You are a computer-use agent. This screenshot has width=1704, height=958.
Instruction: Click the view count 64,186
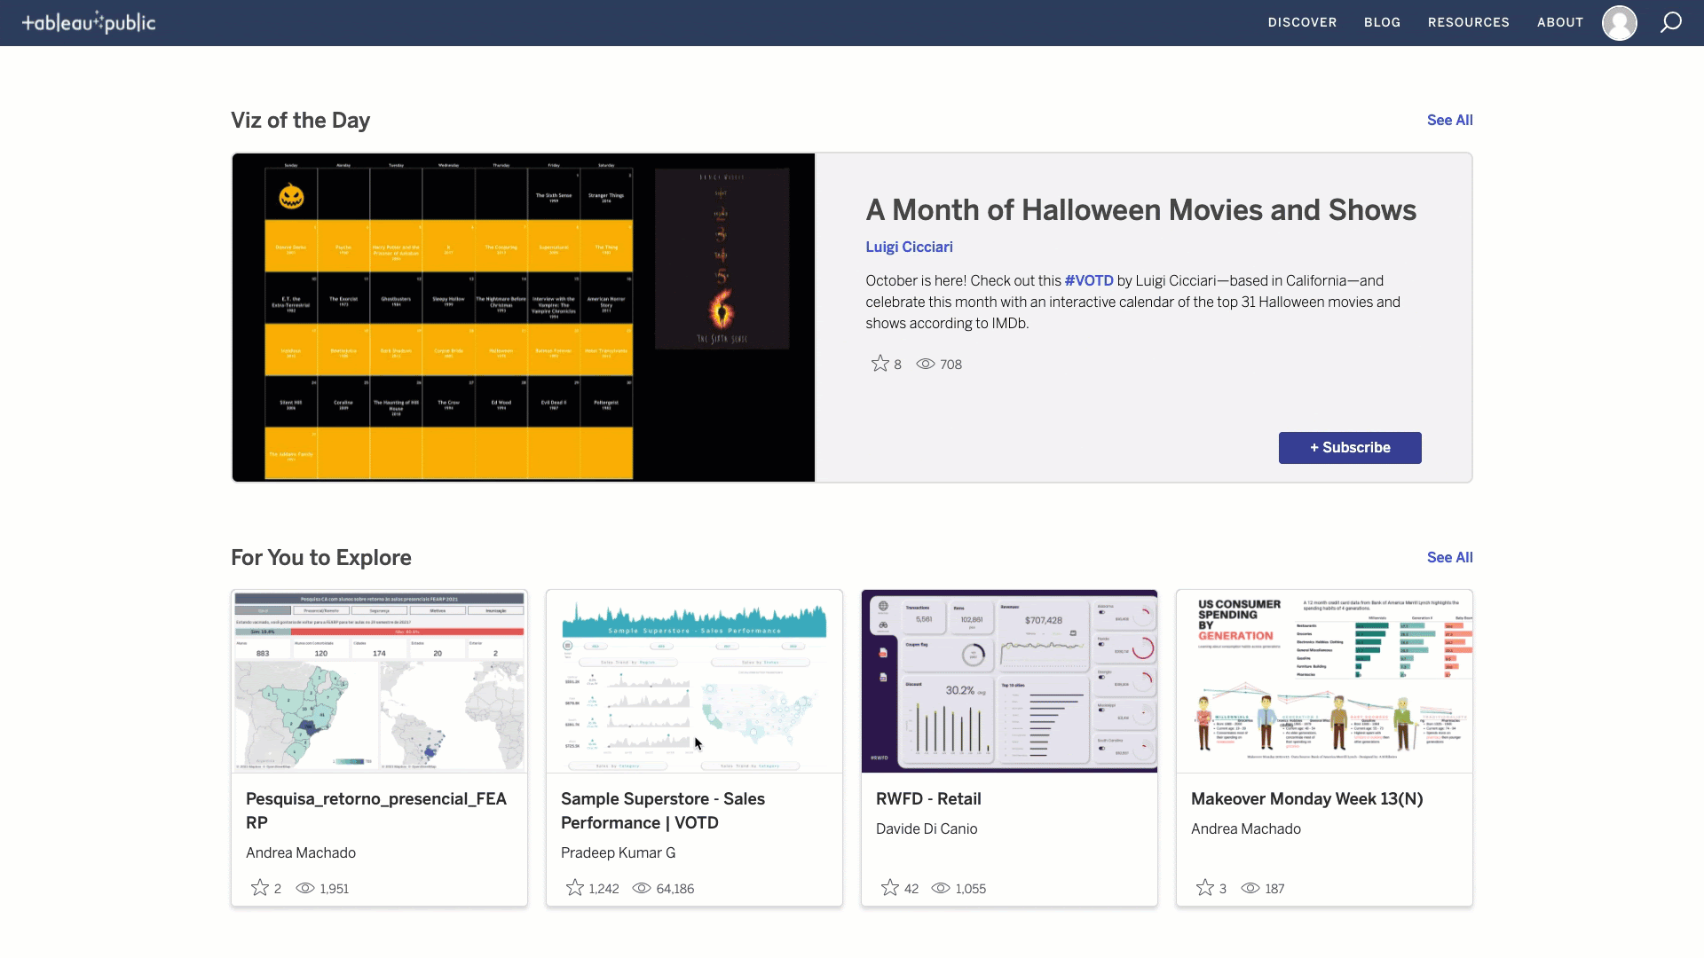coord(675,889)
